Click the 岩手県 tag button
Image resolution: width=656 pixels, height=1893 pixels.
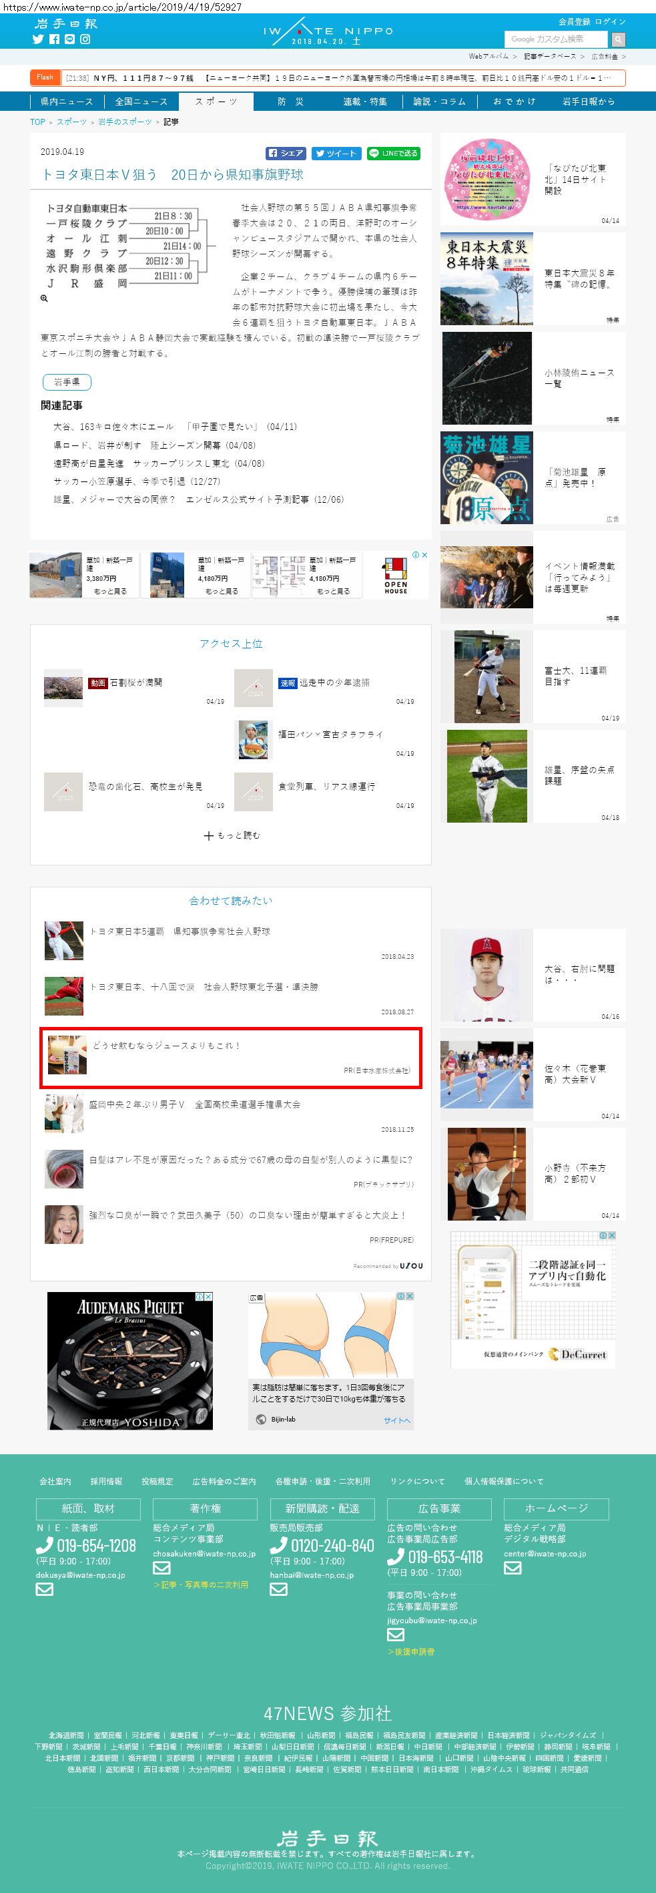click(67, 382)
